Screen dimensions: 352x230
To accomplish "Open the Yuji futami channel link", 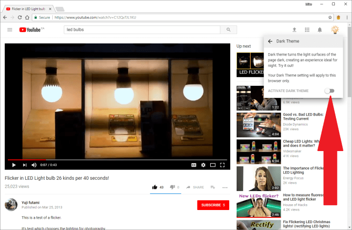I will coord(31,201).
